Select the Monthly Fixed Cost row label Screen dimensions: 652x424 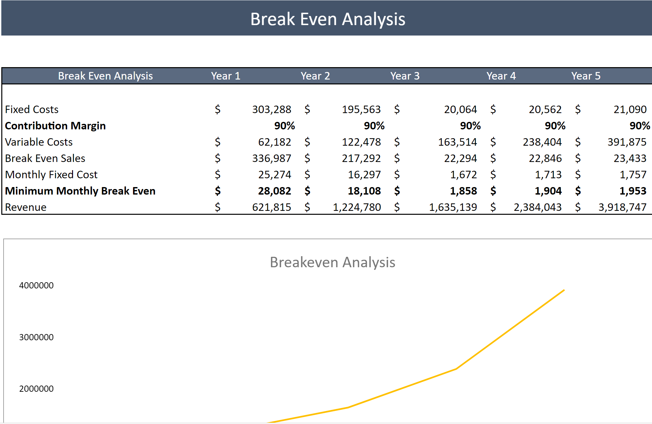click(x=52, y=174)
